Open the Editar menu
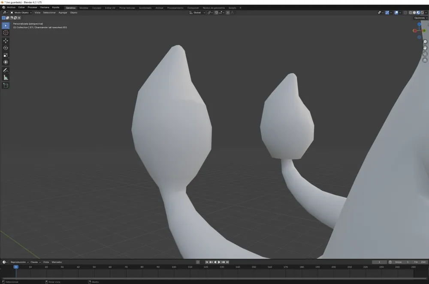This screenshot has height=284, width=429. coord(21,7)
